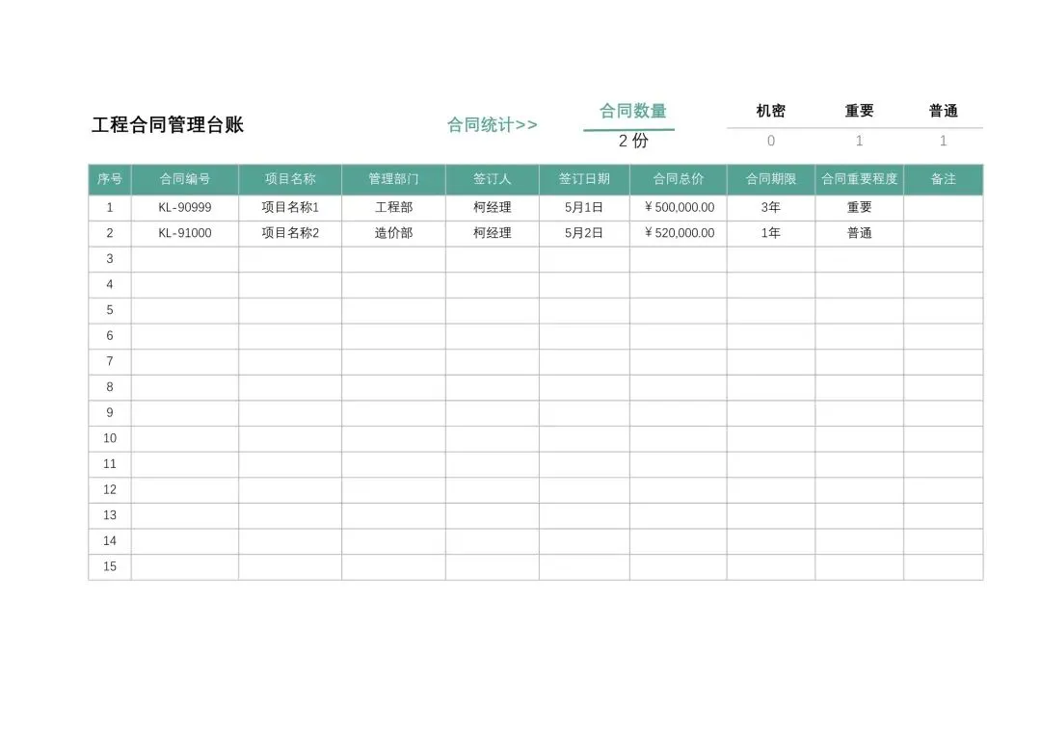Screen dimensions: 1041x731
Task: Select the 项目名称1 cell
Action: pyautogui.click(x=290, y=208)
